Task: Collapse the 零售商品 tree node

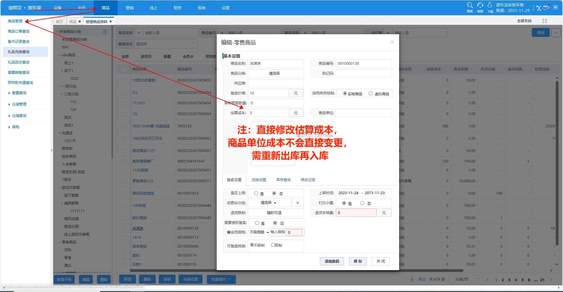Action: tap(60, 242)
